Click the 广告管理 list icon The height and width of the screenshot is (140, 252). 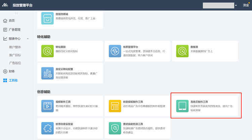pos(5,30)
